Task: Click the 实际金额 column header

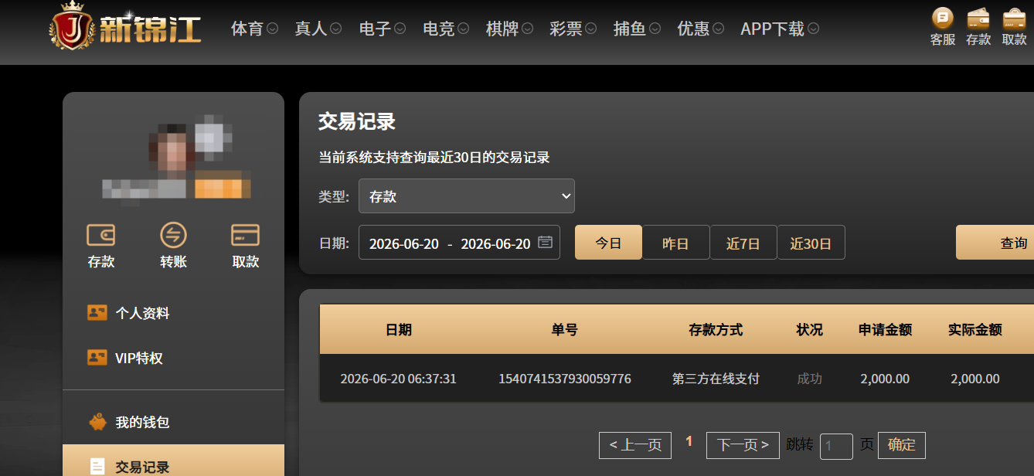Action: [x=974, y=330]
